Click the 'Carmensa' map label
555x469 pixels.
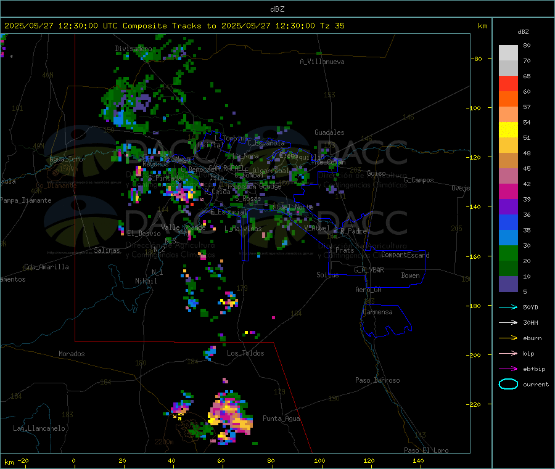click(x=377, y=312)
